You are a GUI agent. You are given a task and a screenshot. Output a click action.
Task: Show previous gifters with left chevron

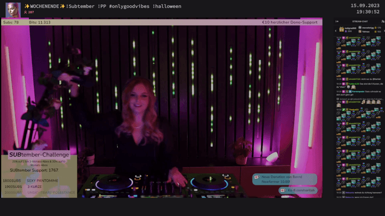(x=336, y=31)
